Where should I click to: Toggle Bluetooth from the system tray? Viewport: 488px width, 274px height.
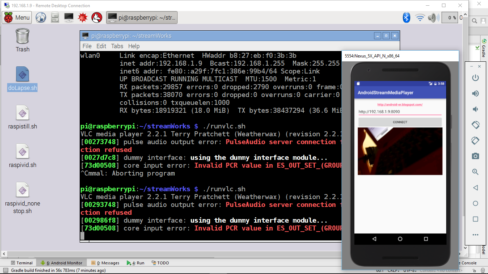406,17
